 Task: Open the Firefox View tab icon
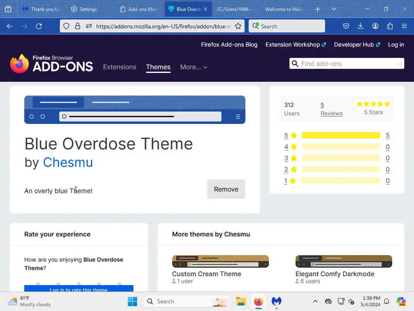8,9
